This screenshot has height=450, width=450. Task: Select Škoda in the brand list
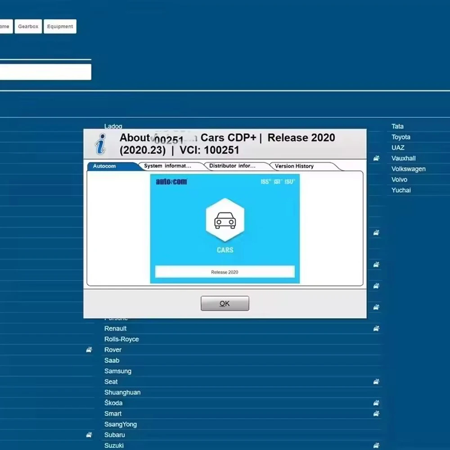pyautogui.click(x=113, y=403)
